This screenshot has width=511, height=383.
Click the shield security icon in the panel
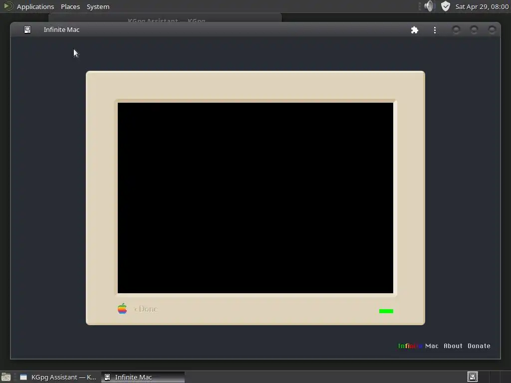coord(446,6)
